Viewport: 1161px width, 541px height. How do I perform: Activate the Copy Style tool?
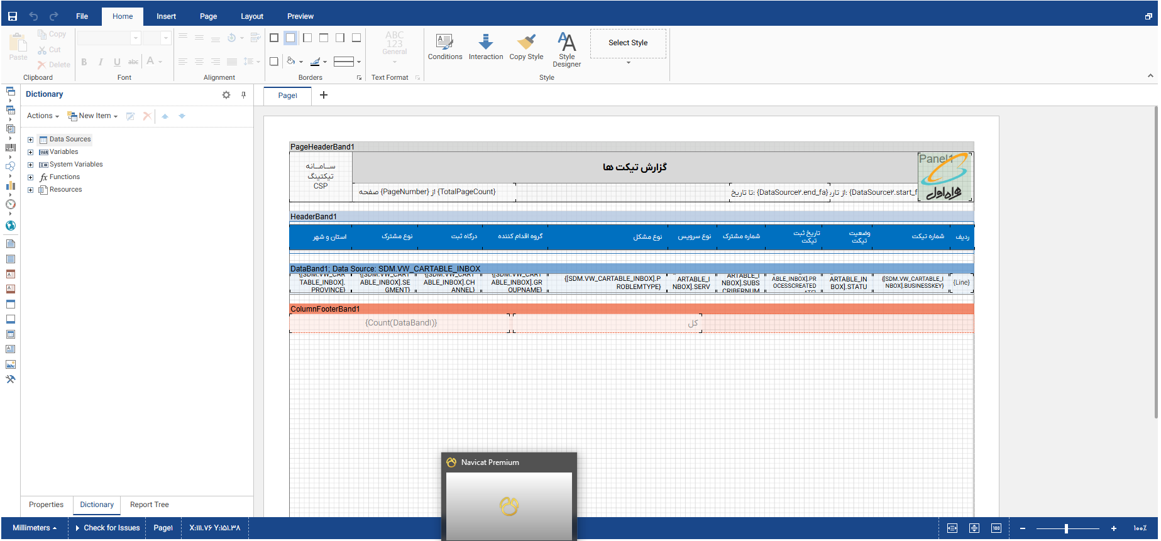[526, 47]
